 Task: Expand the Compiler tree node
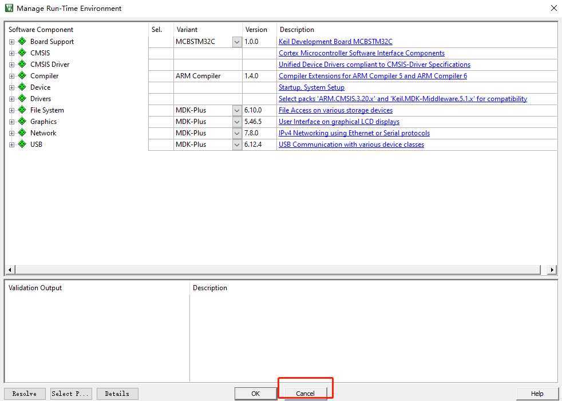tap(11, 76)
